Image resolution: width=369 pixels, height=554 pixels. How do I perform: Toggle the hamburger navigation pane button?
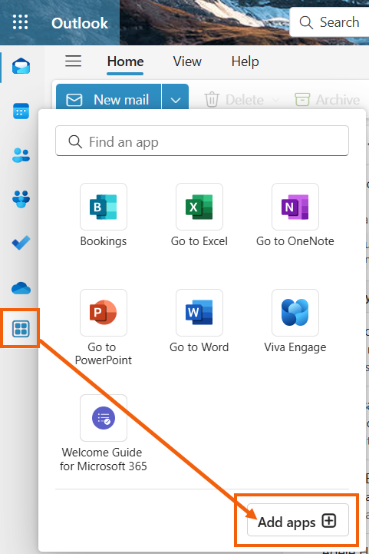[x=74, y=61]
